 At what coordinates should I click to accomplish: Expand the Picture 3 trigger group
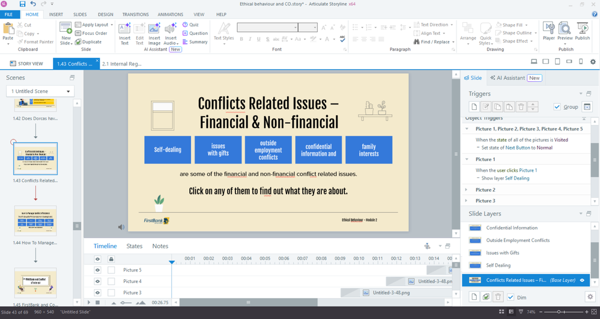[467, 201]
